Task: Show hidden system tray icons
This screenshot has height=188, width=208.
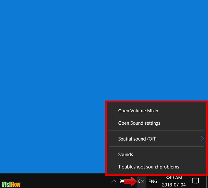Action: [x=113, y=181]
